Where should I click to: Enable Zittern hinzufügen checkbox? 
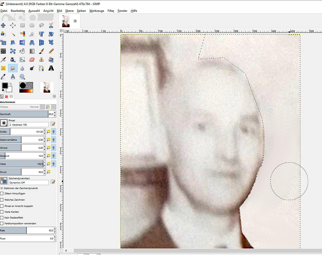click(2, 194)
